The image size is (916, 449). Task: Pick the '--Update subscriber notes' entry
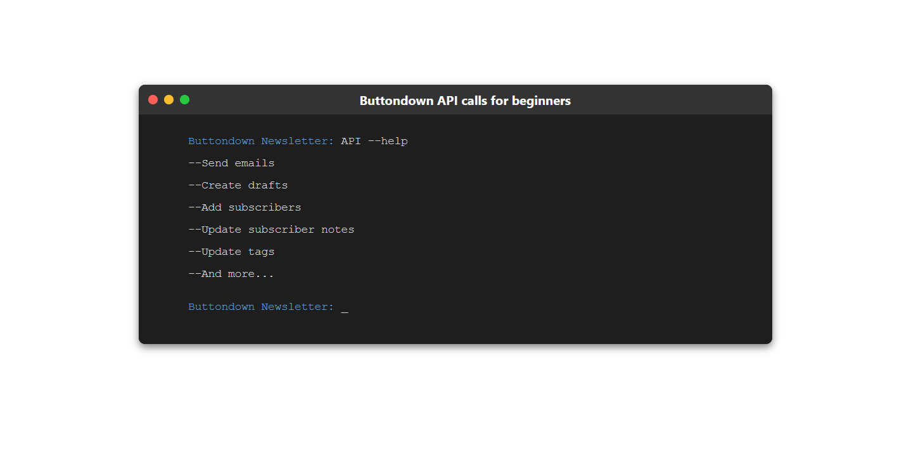[x=271, y=230]
